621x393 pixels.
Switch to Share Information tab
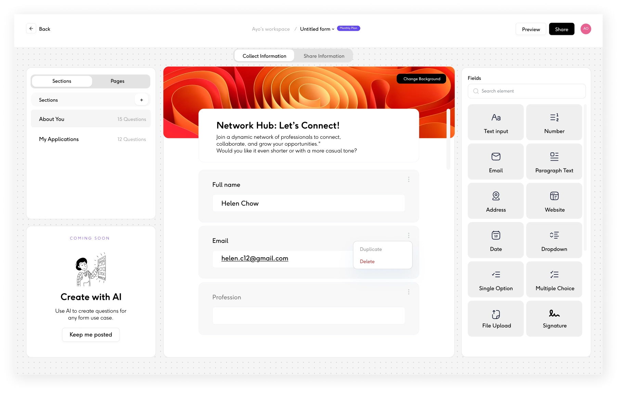(x=324, y=56)
